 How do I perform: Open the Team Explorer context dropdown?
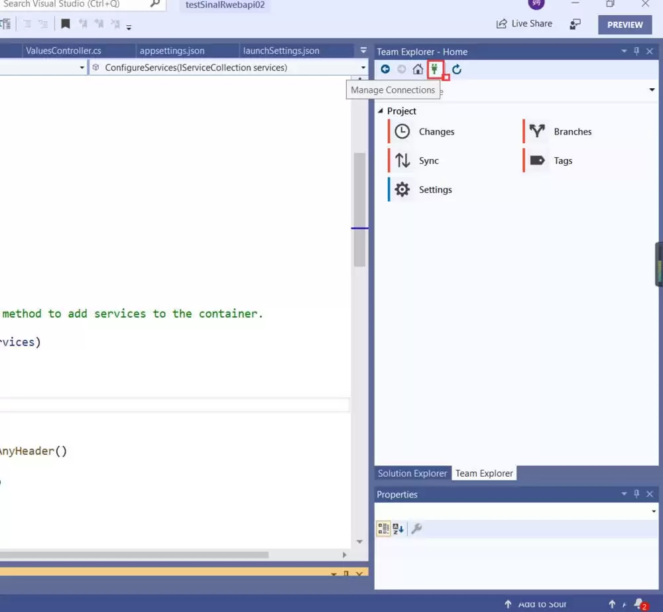click(651, 90)
